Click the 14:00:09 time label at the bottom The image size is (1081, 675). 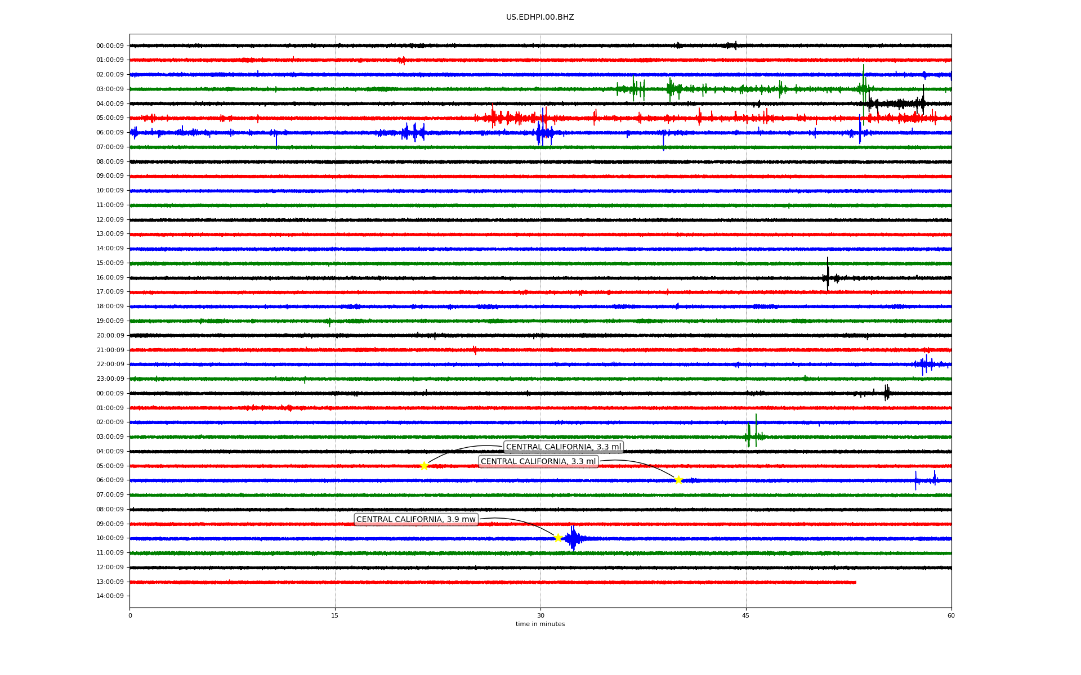pos(110,596)
